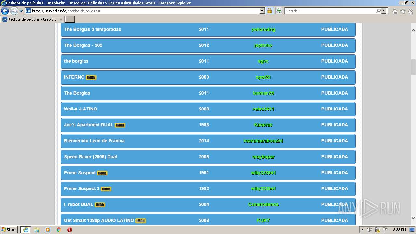Image resolution: width=416 pixels, height=234 pixels.
Task: Click the magnifier search icon
Action: [x=378, y=11]
